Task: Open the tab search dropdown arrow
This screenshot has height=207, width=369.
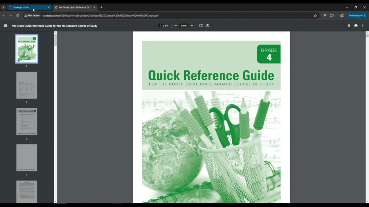Action: coord(3,7)
